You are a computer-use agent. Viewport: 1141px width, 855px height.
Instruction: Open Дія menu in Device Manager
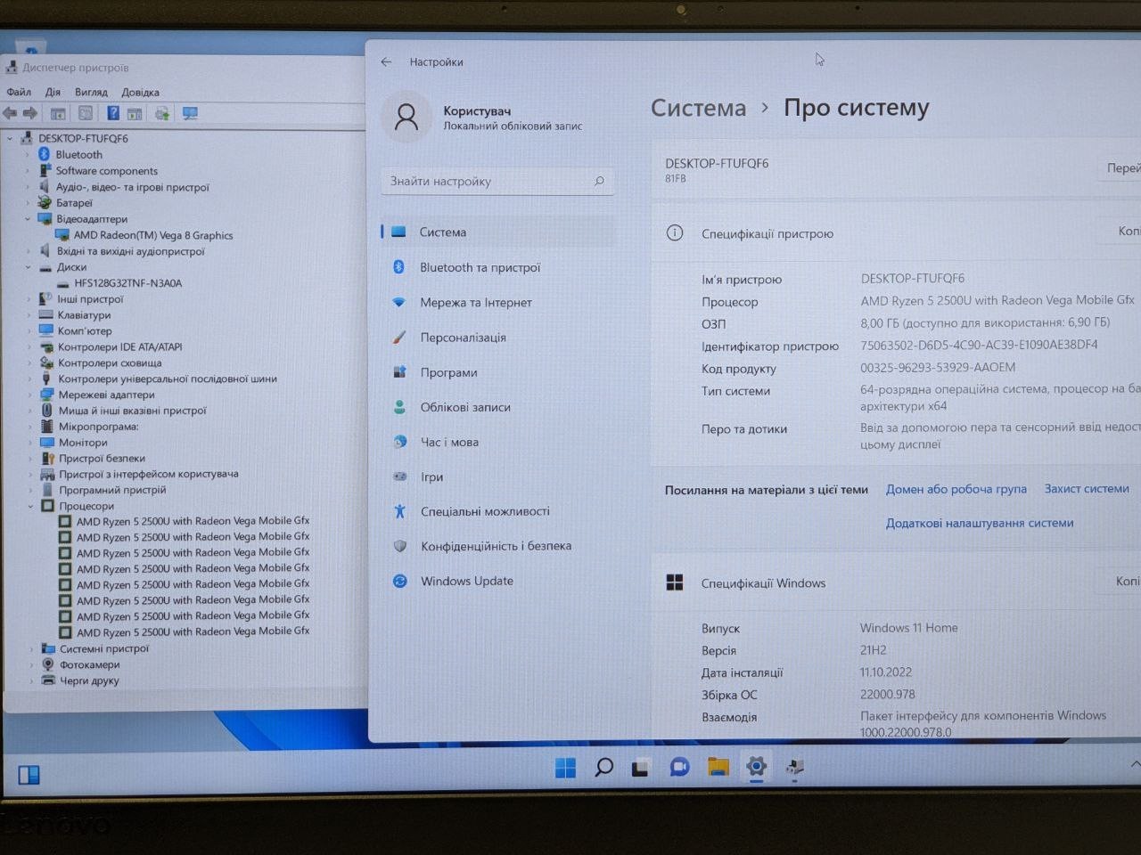pyautogui.click(x=53, y=92)
